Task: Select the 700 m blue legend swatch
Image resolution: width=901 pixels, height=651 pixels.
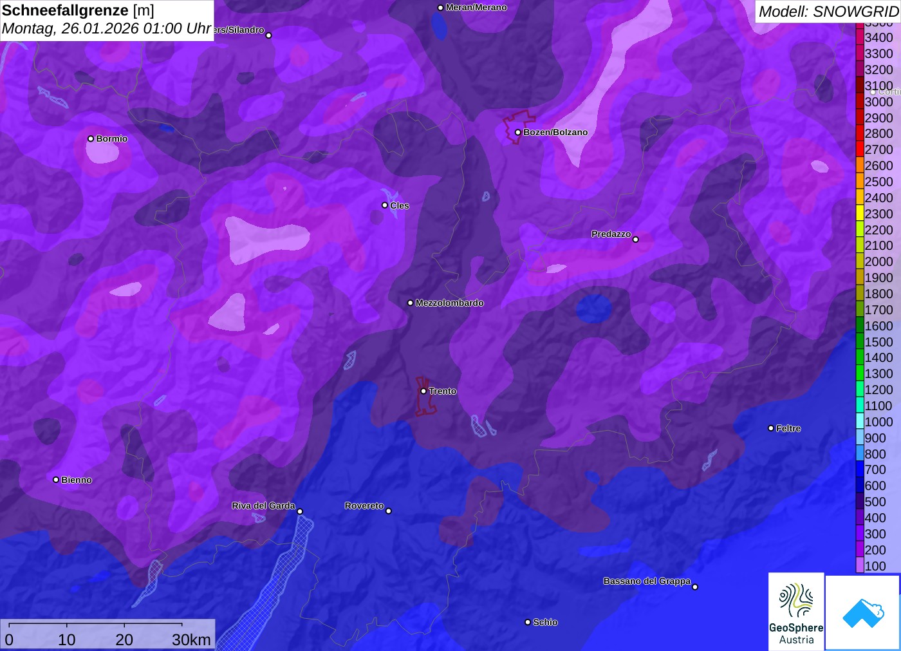Action: tap(860, 469)
